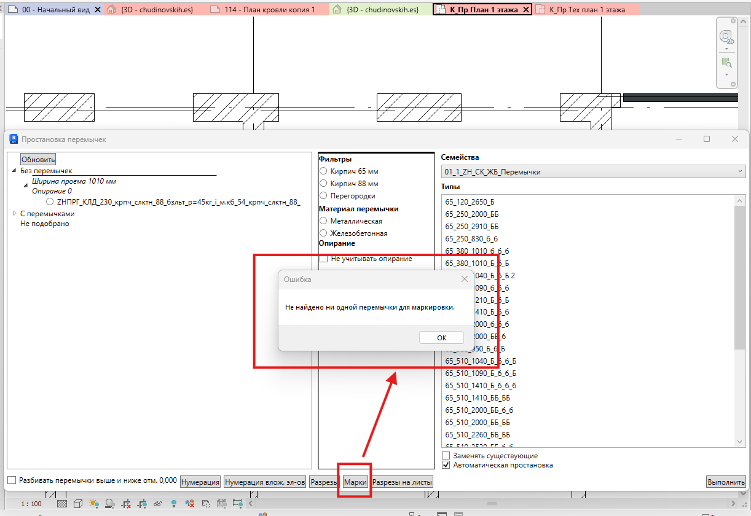Enable the Заменять существующие checkbox
Image resolution: width=751 pixels, height=516 pixels.
[x=446, y=456]
